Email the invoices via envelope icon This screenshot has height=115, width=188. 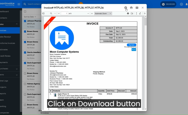coord(137,8)
